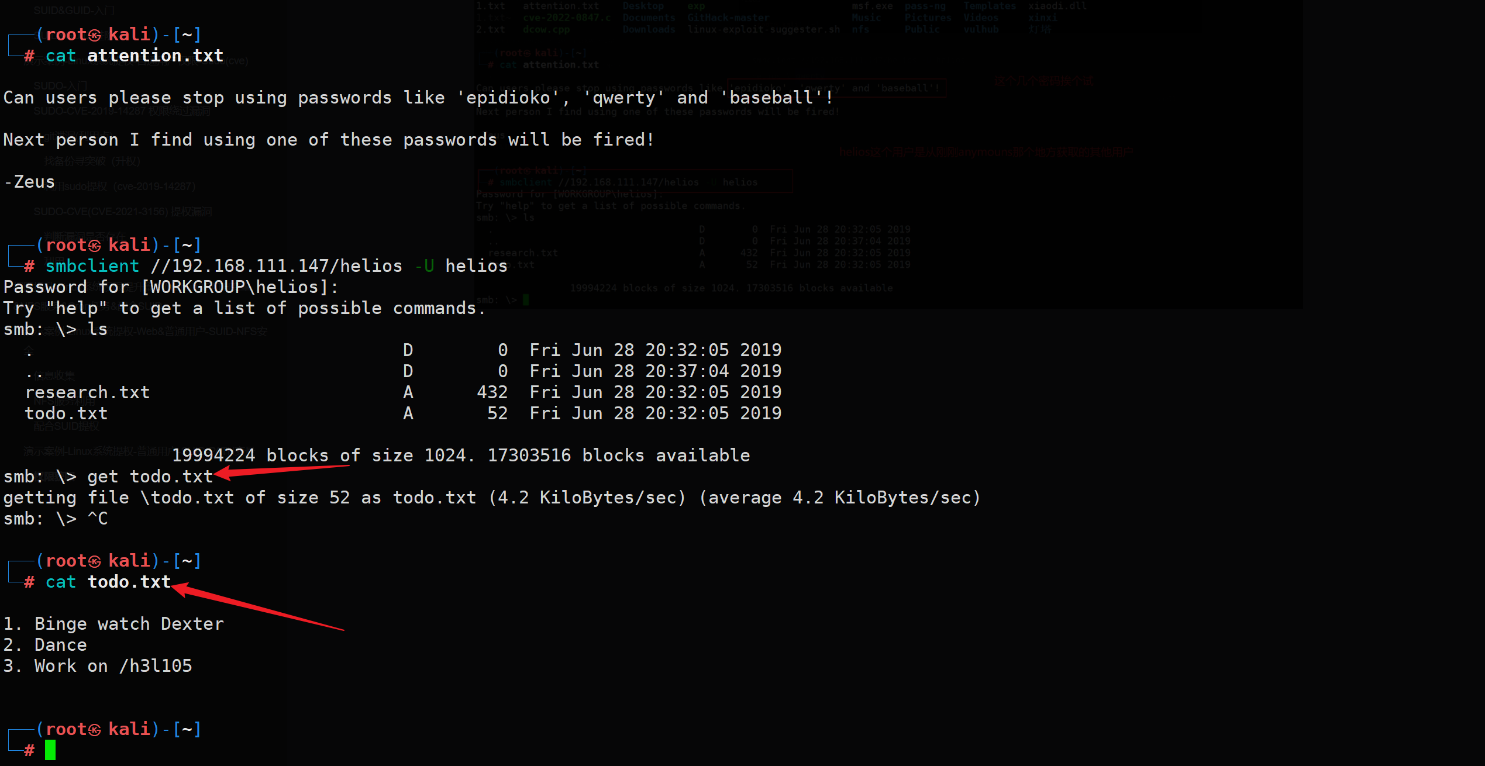Click the '/h3l105' path text
Viewport: 1485px width, 766px height.
pos(156,666)
